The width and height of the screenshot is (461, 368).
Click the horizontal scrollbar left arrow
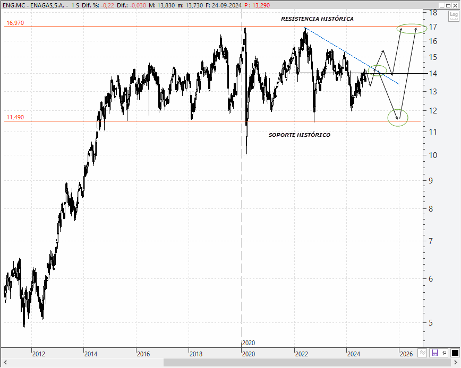tap(5, 362)
